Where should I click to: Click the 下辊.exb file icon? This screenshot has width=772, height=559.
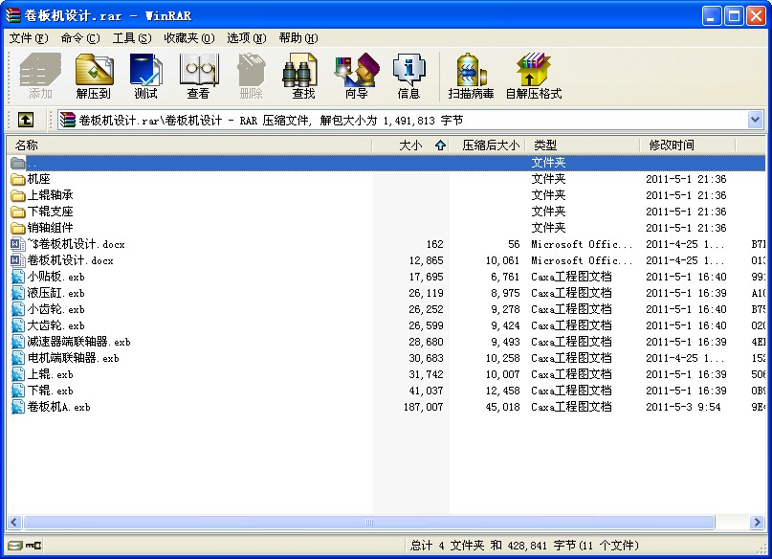coord(18,391)
